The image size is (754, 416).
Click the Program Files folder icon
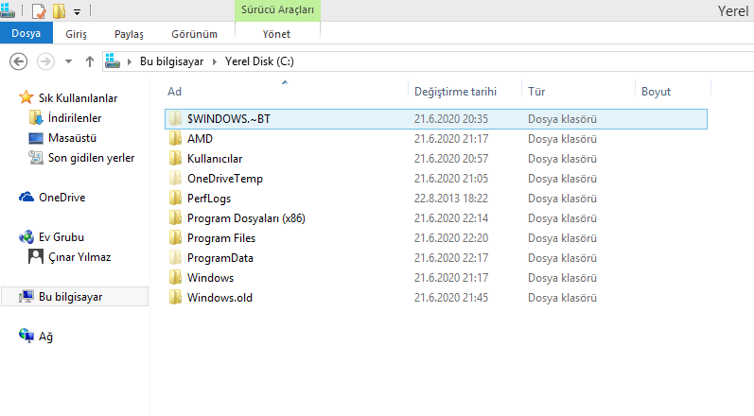click(x=176, y=238)
